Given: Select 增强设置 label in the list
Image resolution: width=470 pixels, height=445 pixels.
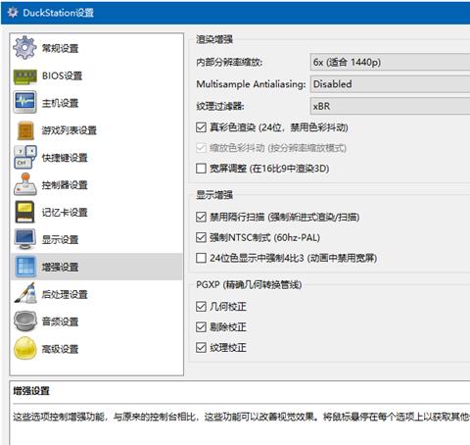Looking at the screenshot, I should pyautogui.click(x=60, y=267).
